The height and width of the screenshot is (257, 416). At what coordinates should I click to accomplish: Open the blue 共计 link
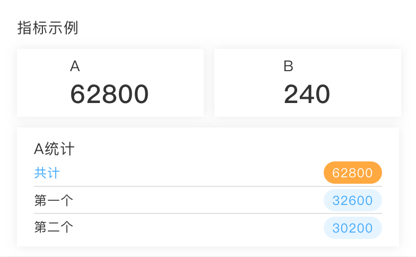coord(47,173)
